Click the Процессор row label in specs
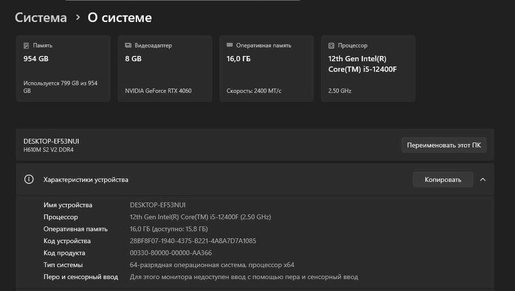515x291 pixels. pos(61,217)
